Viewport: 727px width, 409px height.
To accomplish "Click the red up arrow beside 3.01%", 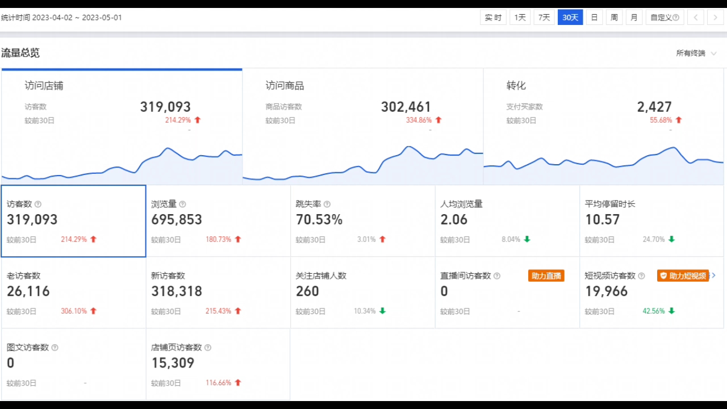I will click(382, 240).
